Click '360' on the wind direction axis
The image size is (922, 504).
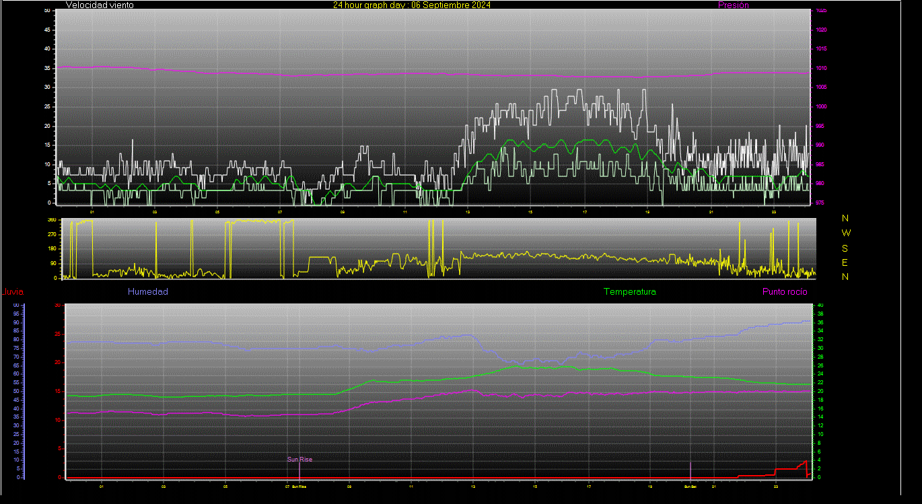52,220
